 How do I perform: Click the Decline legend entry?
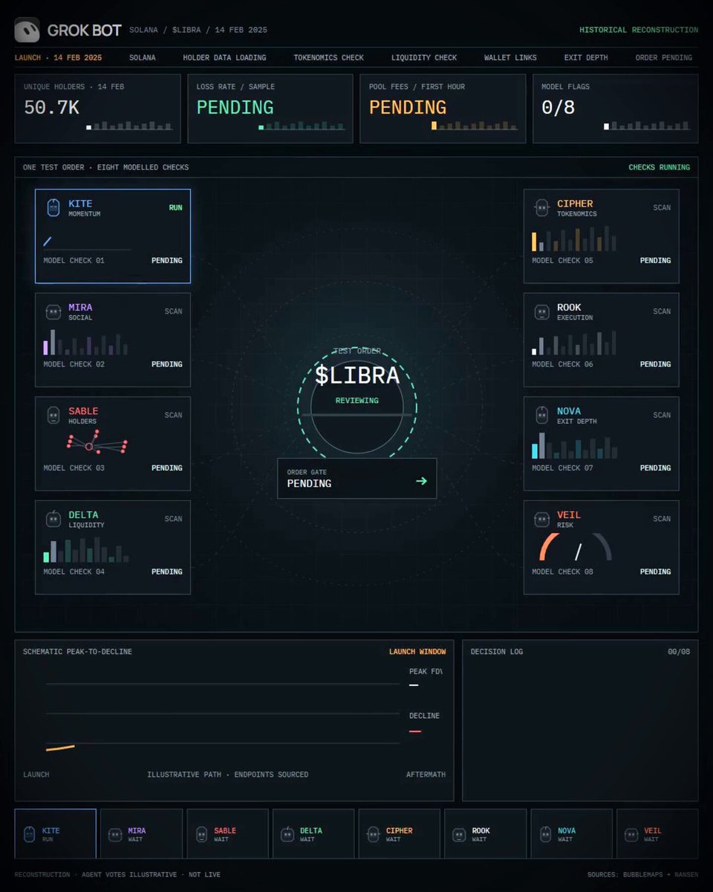(424, 723)
